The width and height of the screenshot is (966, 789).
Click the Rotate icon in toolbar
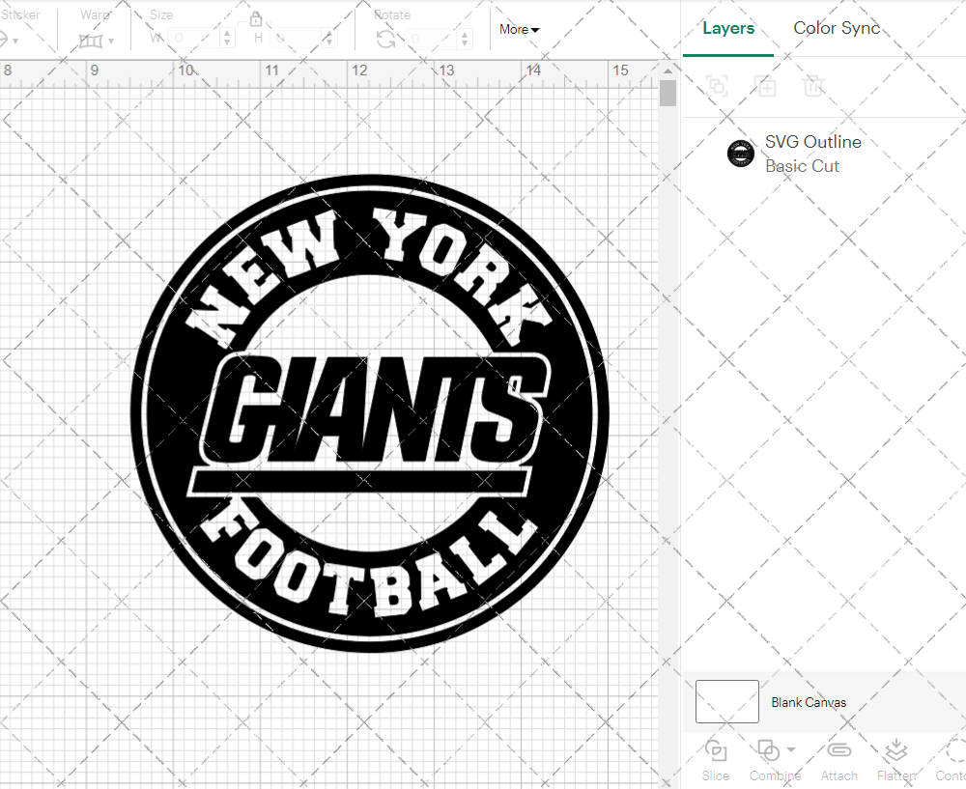(x=385, y=39)
